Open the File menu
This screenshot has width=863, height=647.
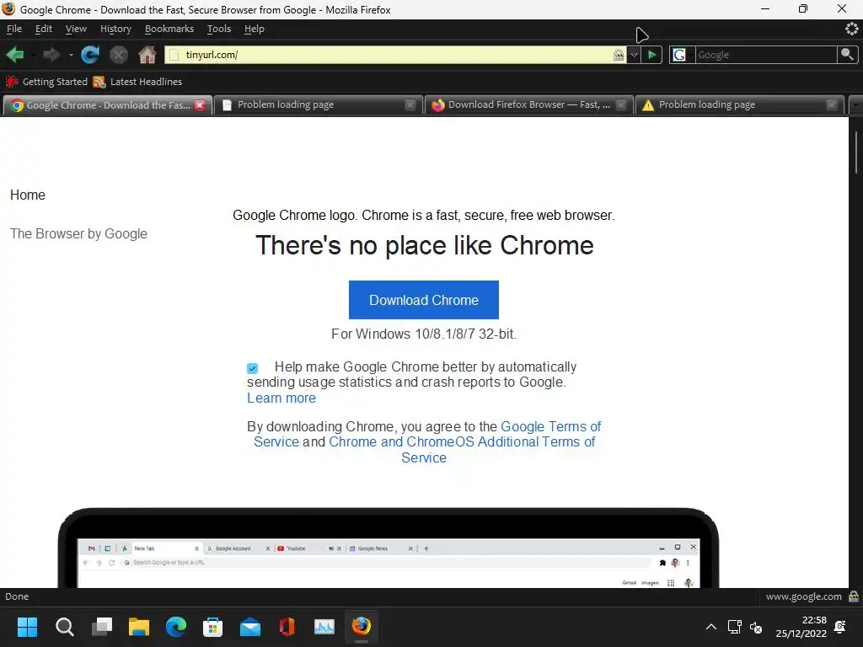pos(13,29)
